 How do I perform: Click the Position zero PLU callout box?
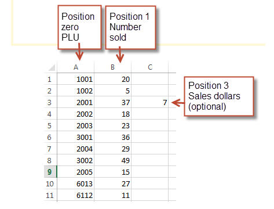(79, 27)
